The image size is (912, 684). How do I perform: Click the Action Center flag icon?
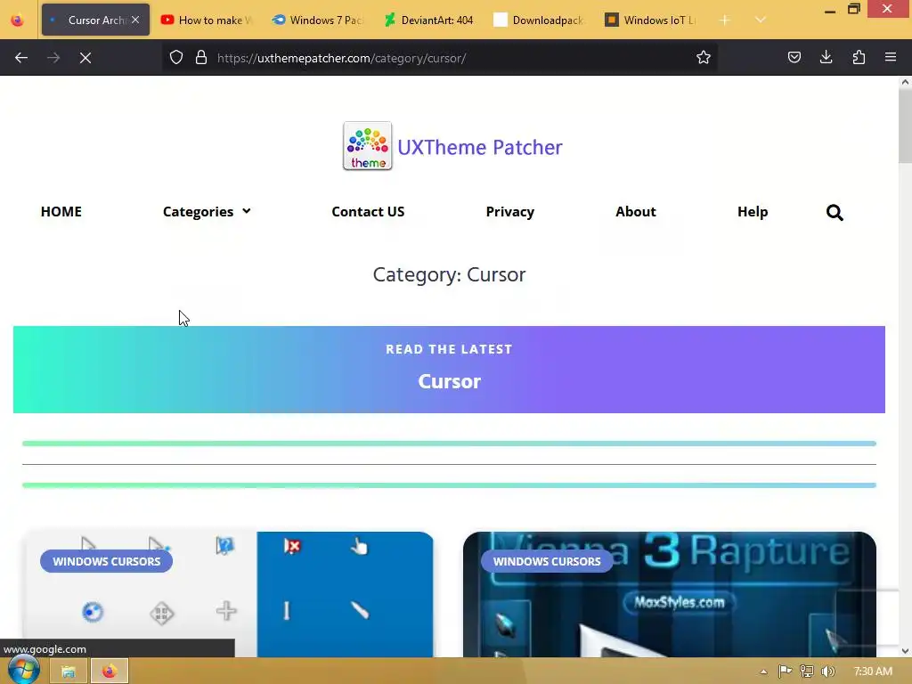coord(785,672)
